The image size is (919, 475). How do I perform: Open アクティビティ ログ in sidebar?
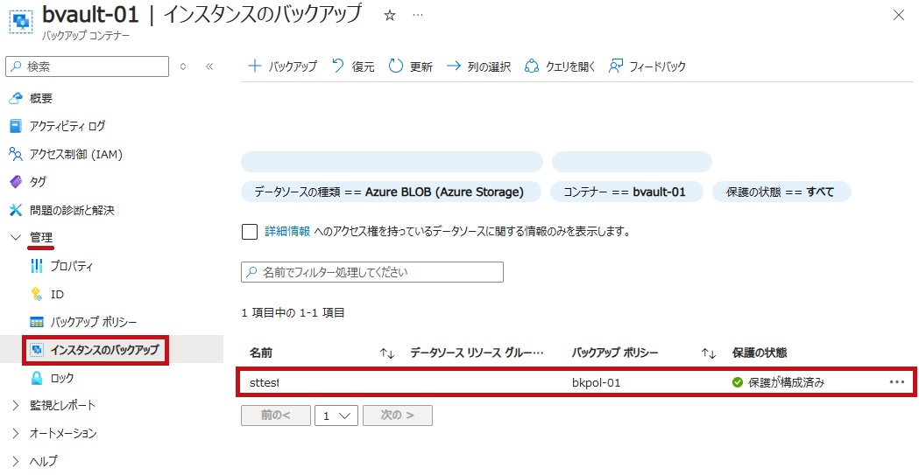tap(67, 126)
